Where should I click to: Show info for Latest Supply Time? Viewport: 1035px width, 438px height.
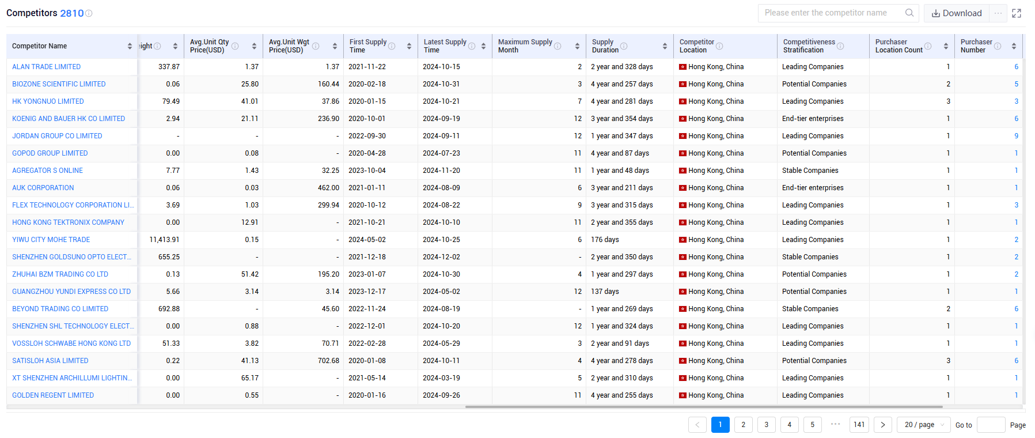coord(472,46)
